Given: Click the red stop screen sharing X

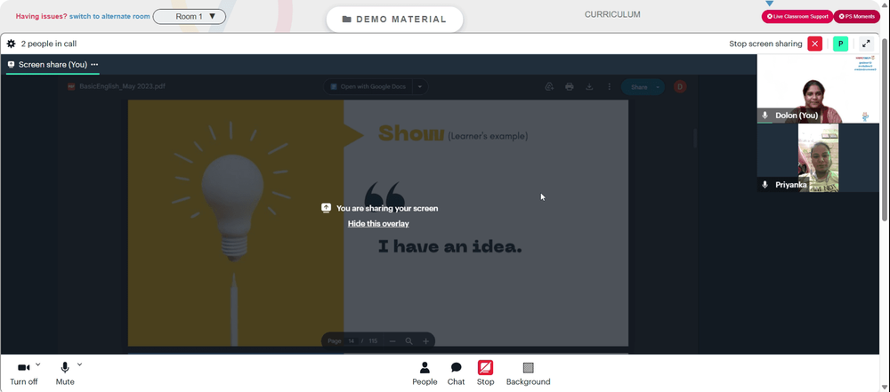Looking at the screenshot, I should [815, 44].
